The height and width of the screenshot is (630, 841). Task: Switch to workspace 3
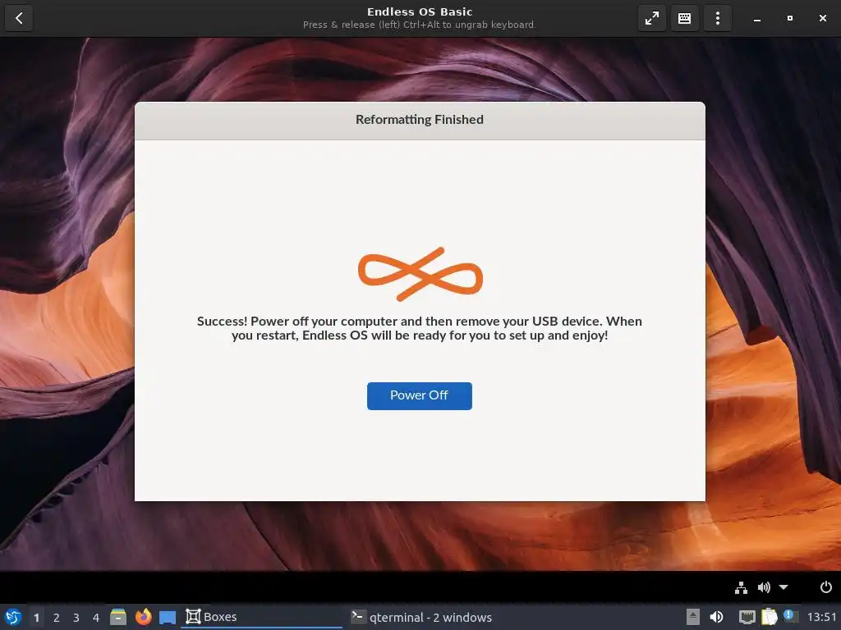76,618
